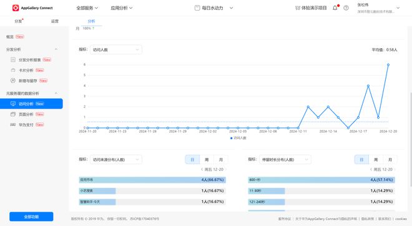Click the 121-240秒 1人(14.29%) bar

(x=321, y=202)
